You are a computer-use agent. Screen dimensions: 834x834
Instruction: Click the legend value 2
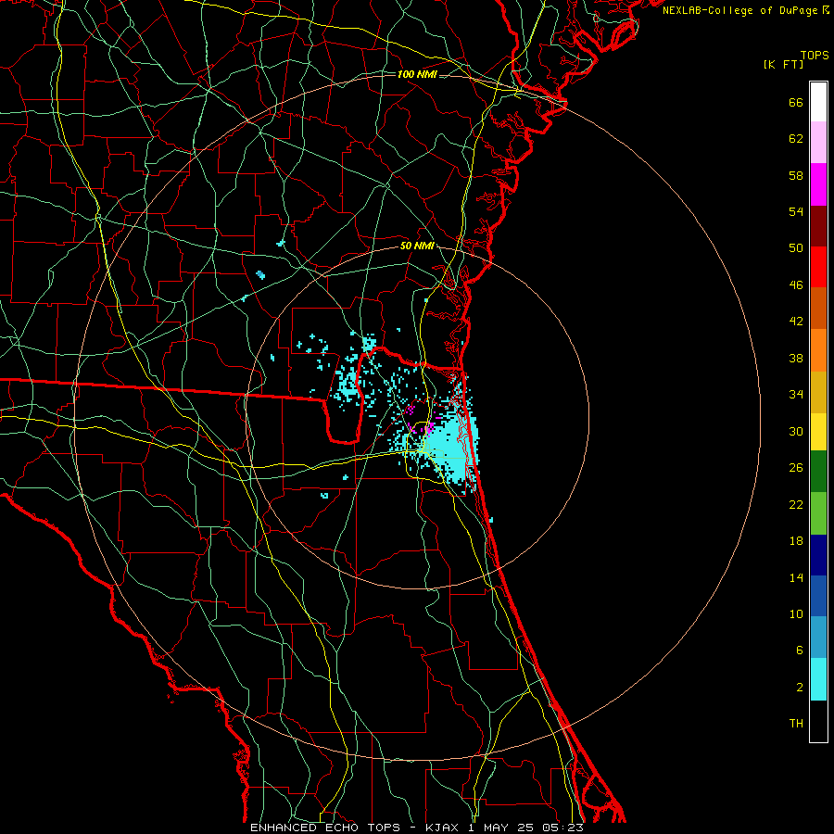pos(800,688)
